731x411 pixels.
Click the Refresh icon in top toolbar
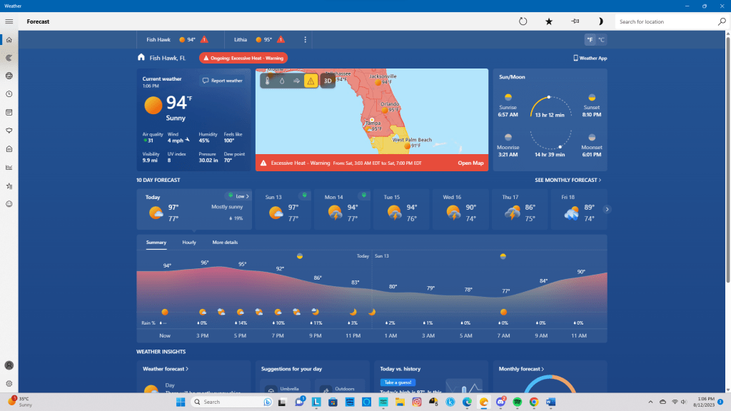point(523,21)
